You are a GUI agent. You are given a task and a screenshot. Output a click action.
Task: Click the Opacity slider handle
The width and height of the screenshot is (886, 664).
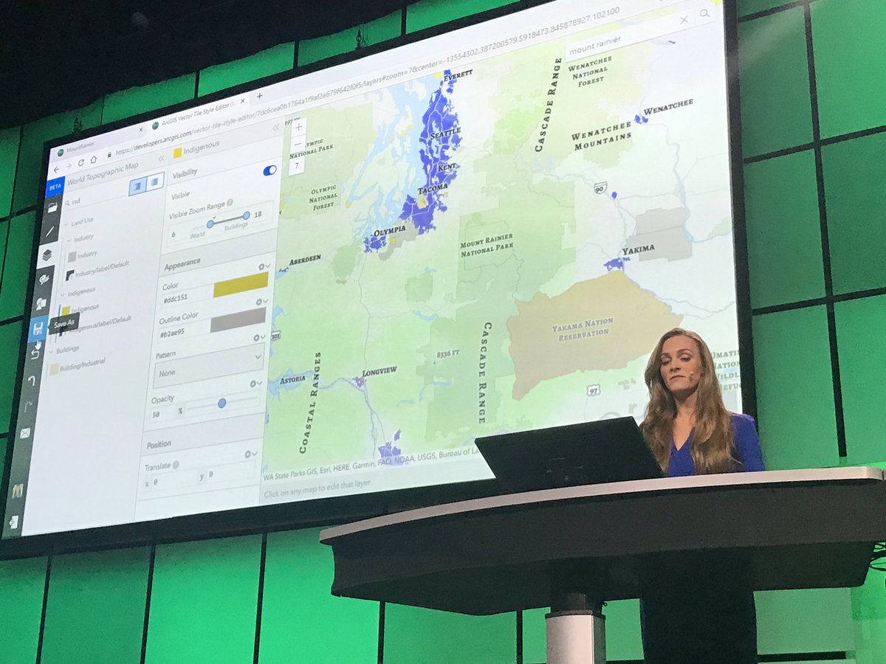[x=221, y=403]
